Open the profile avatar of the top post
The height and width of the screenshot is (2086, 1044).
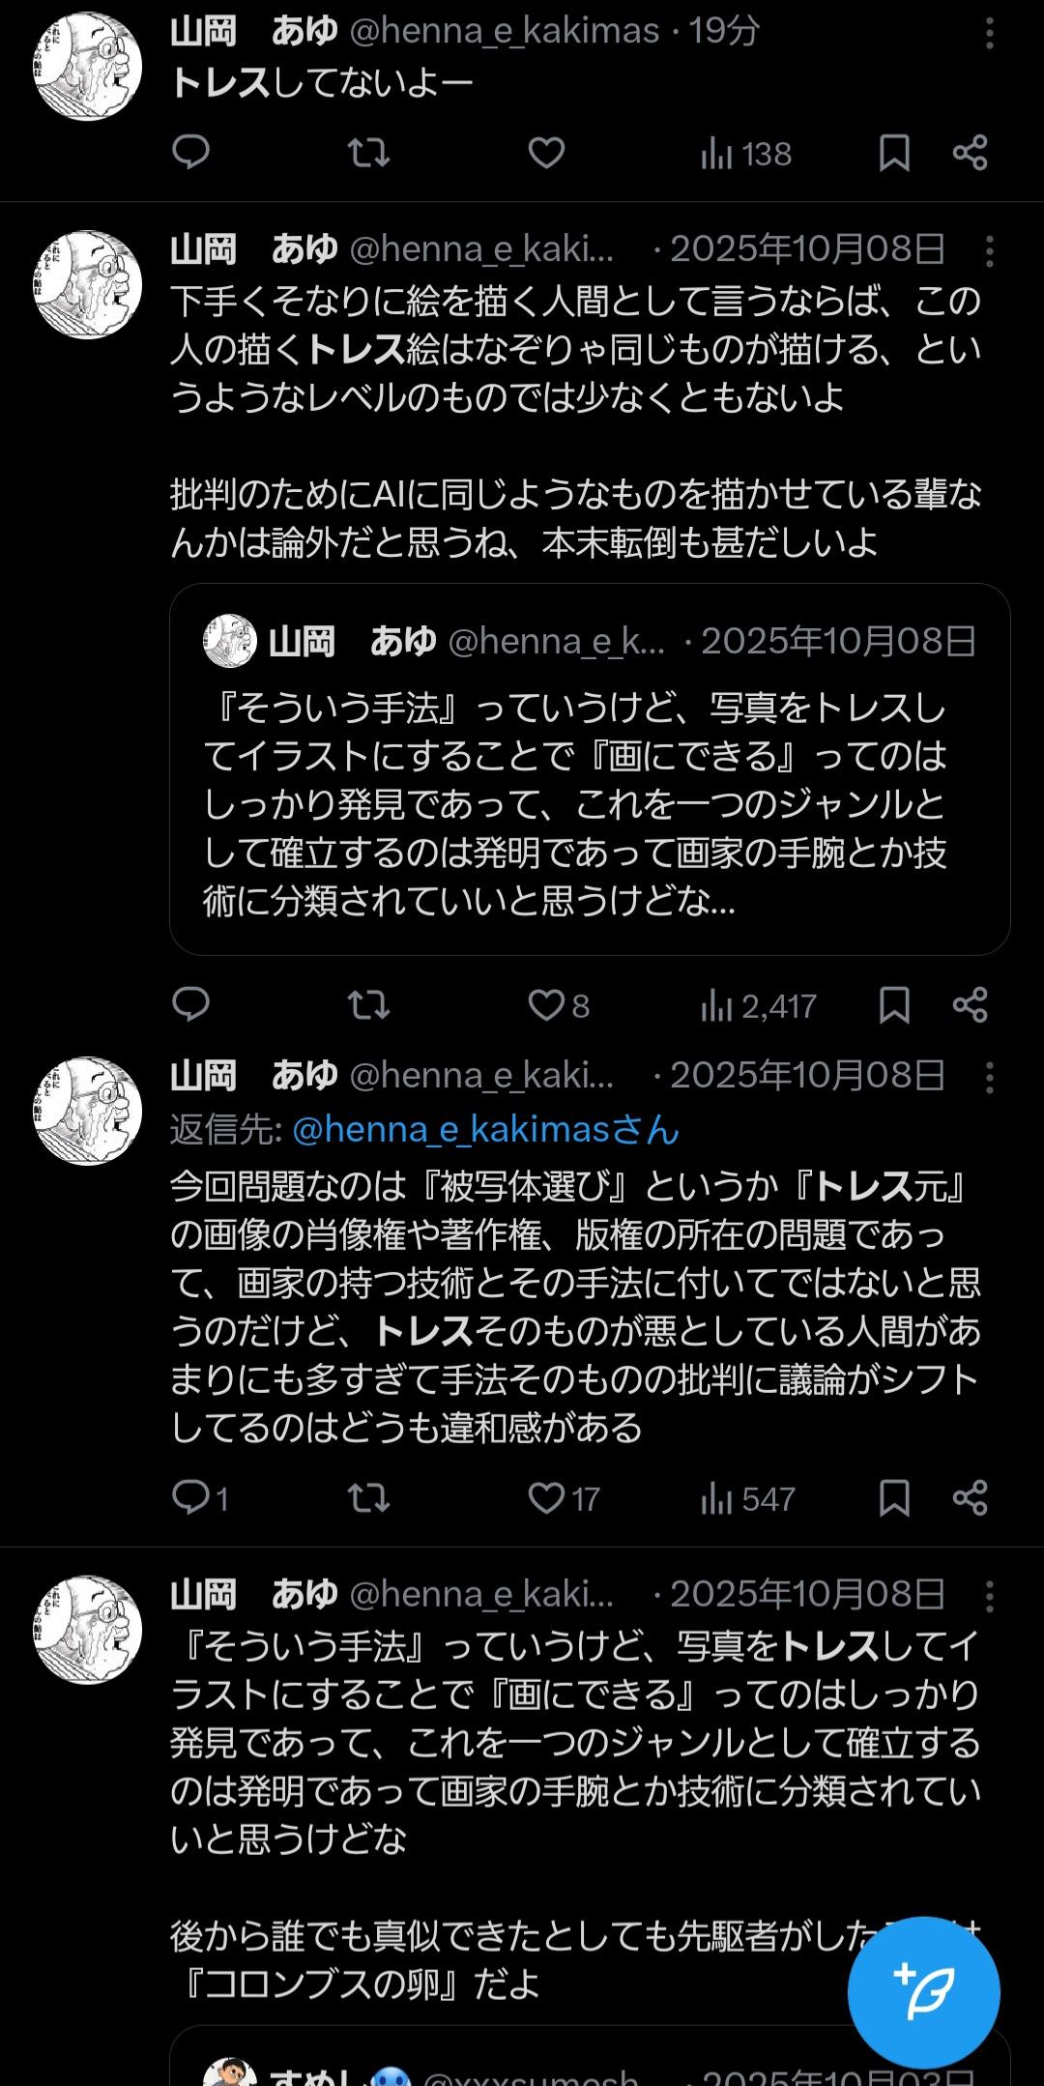coord(88,67)
